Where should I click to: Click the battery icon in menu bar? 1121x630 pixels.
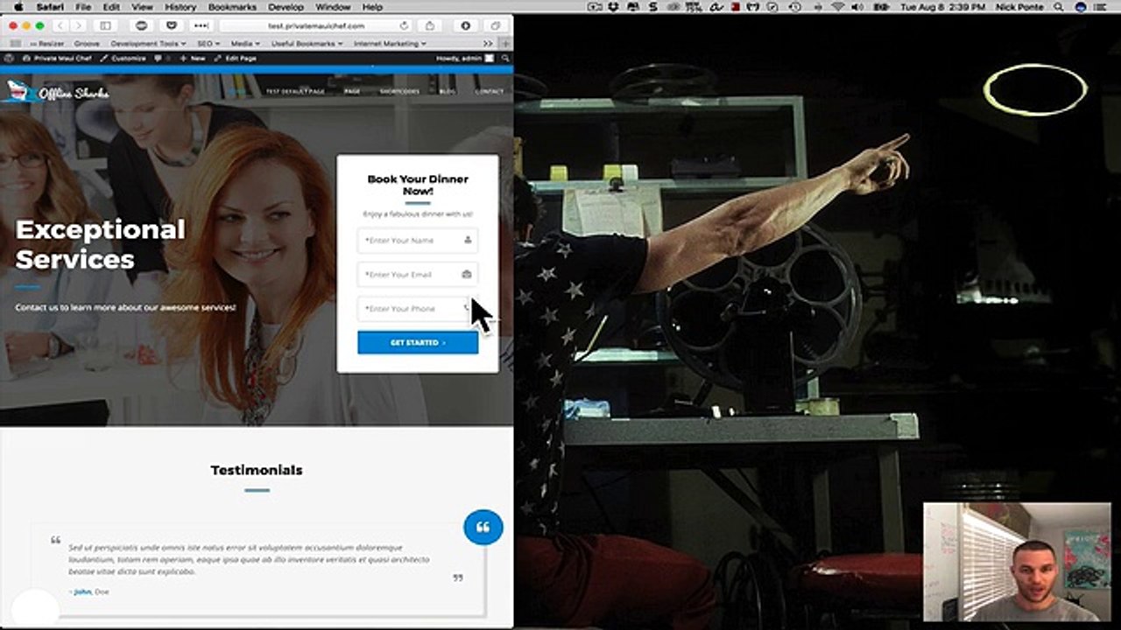click(x=880, y=7)
